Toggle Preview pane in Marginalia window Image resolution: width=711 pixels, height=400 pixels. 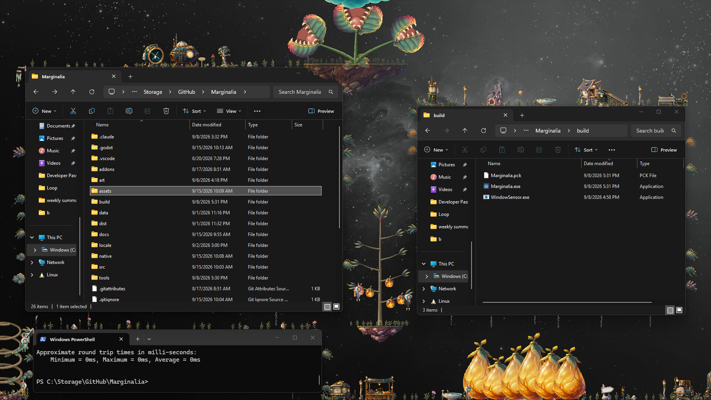point(321,111)
